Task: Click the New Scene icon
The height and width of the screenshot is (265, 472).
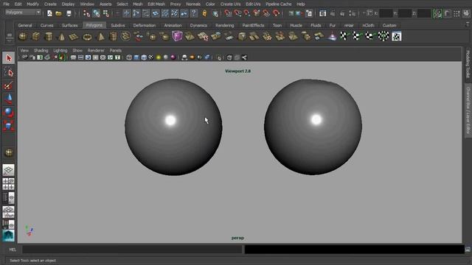Action: click(49, 13)
